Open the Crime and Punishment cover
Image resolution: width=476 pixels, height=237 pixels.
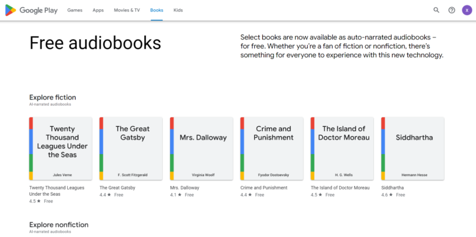pos(271,149)
